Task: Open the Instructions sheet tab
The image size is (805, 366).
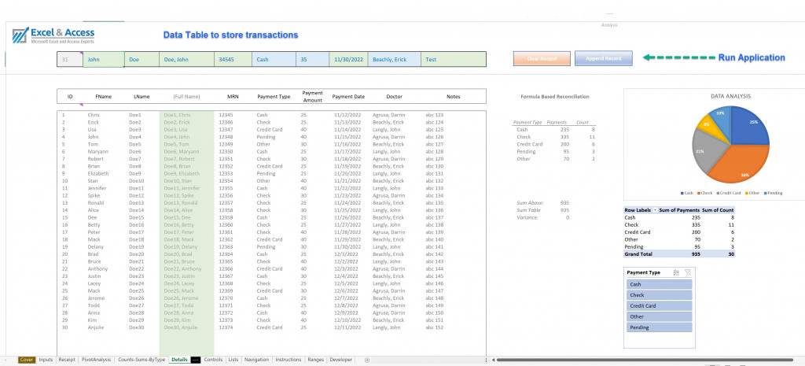Action: coord(288,360)
